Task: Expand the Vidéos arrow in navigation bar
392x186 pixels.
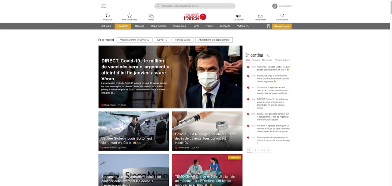Action: click(248, 26)
